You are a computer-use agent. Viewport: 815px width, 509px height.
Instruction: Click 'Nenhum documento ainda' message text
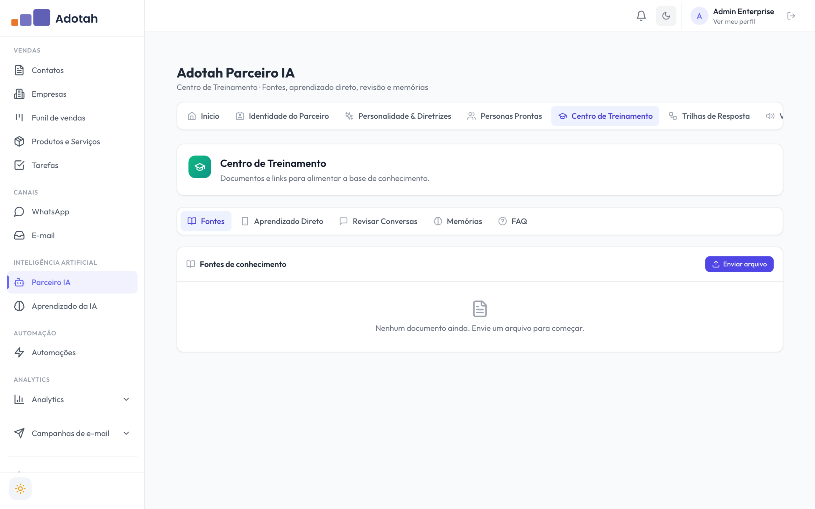pos(479,328)
